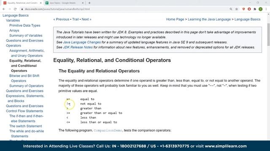Open Assignment, Arithmetic, and Unary Operators
The image size is (270, 151).
pyautogui.click(x=27, y=53)
